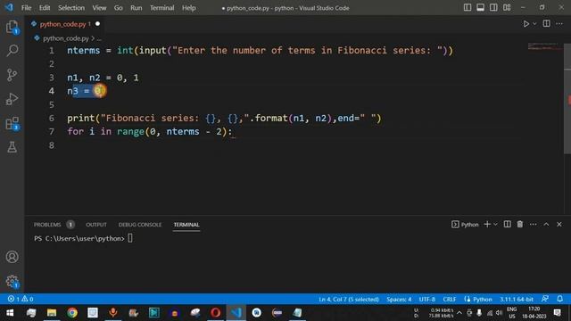Open the Selection menu

(71, 8)
